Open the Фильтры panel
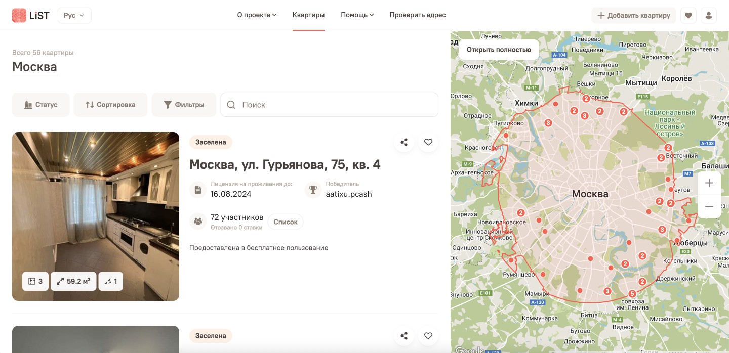The height and width of the screenshot is (353, 729). point(184,105)
